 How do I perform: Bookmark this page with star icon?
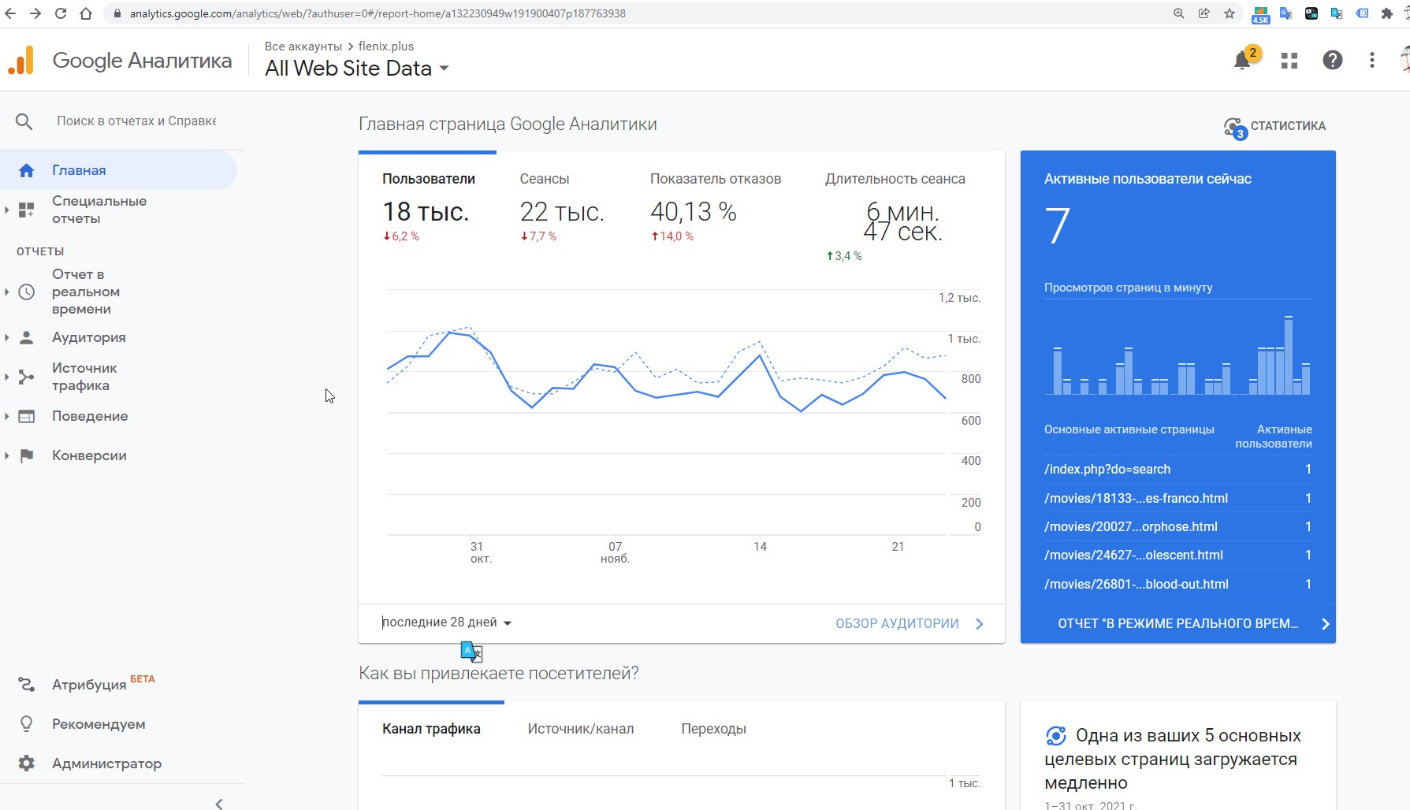tap(1229, 13)
